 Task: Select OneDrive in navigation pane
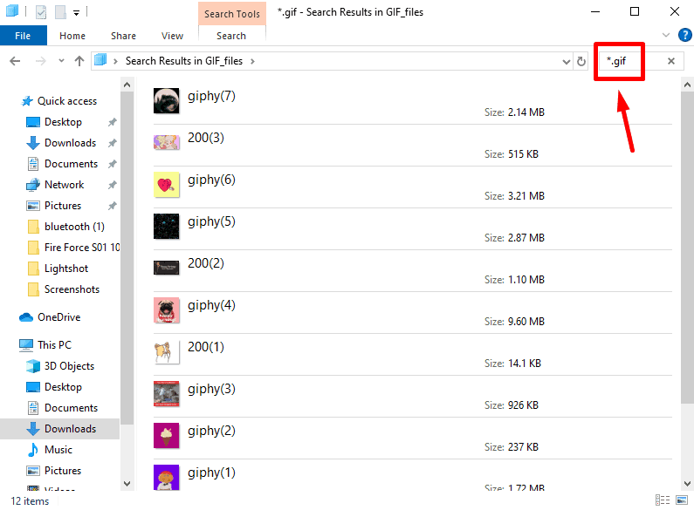coord(50,316)
